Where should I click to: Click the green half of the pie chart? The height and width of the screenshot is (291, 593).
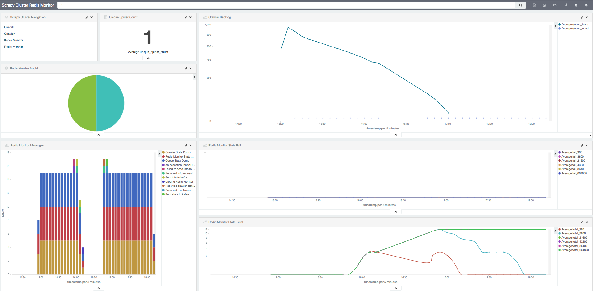[82, 103]
